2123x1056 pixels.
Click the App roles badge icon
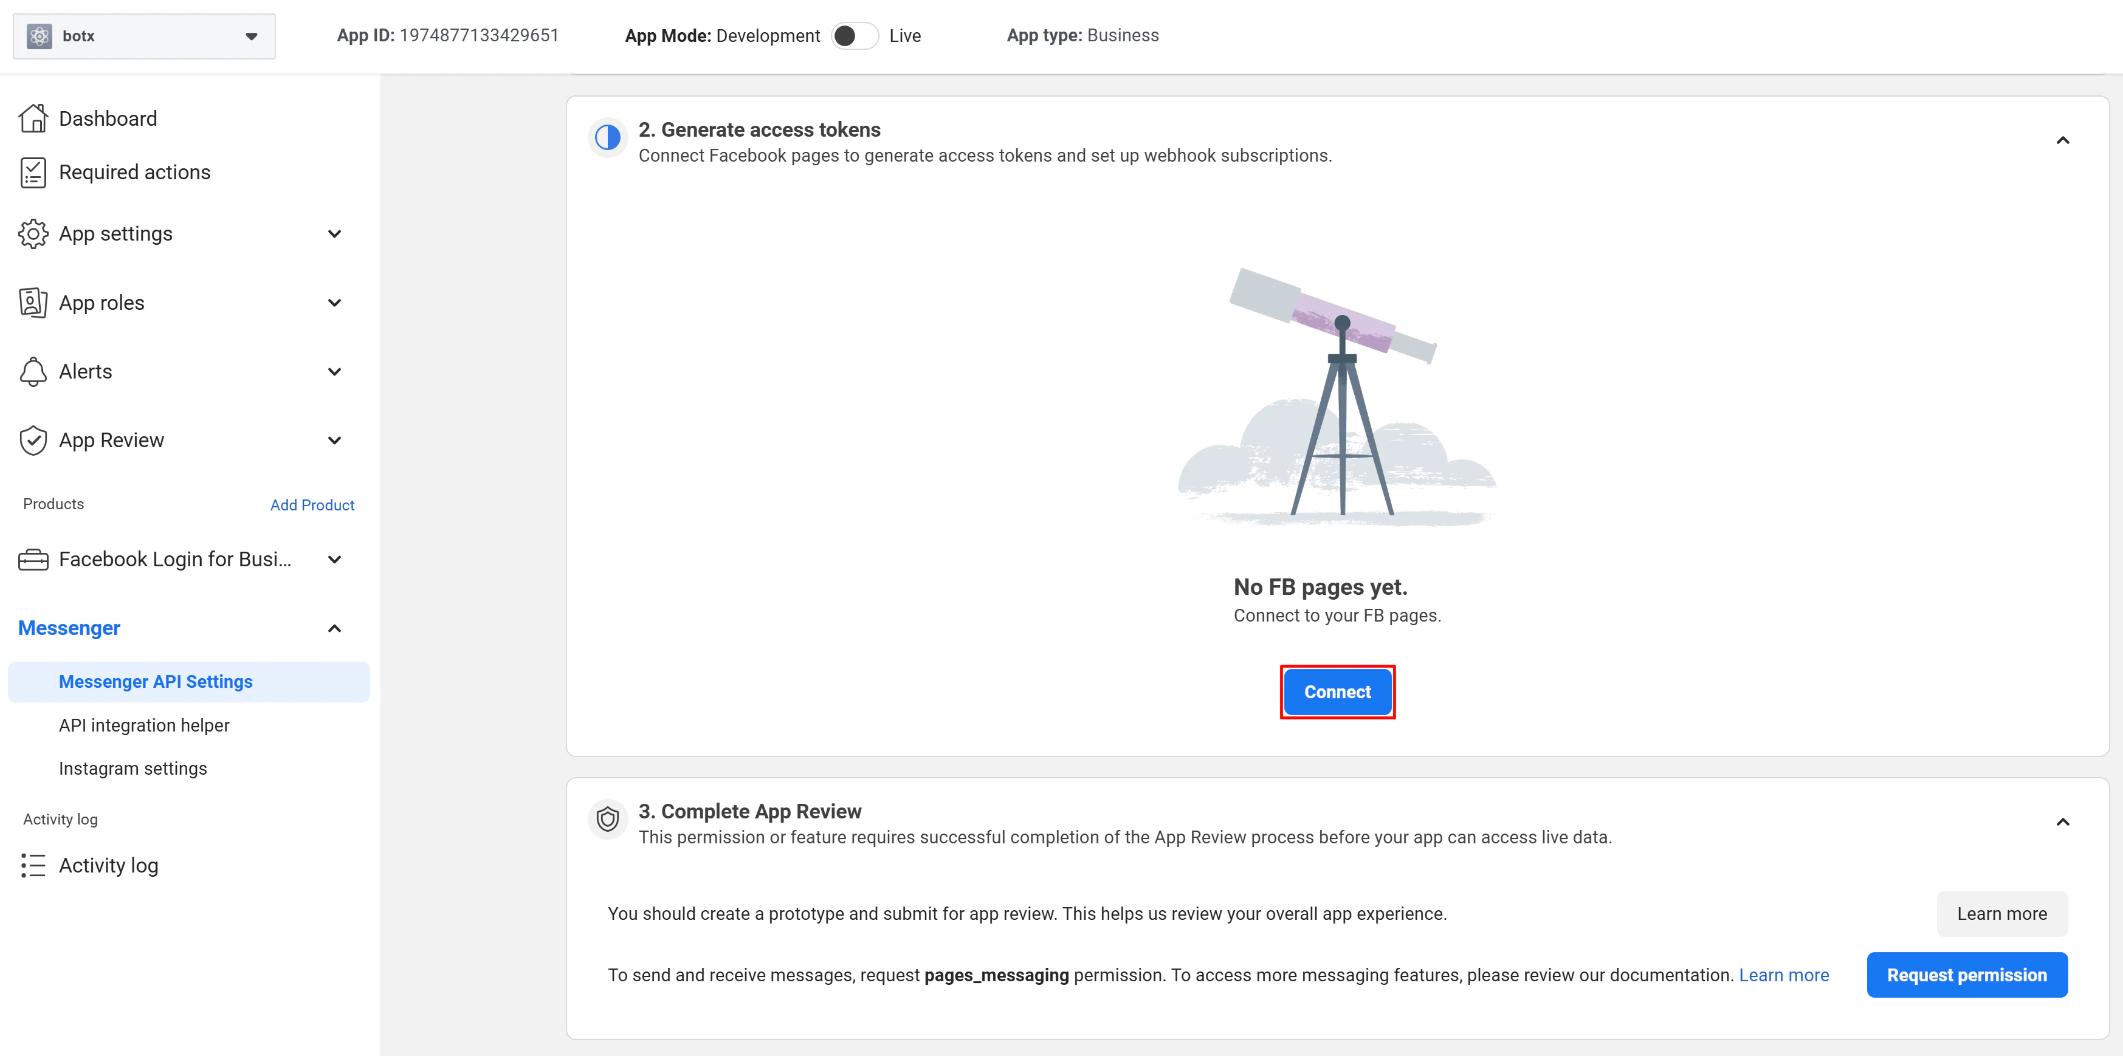[x=33, y=303]
